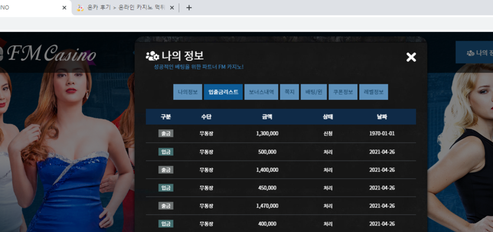Click the 나의 정보 button in the header
The height and width of the screenshot is (232, 493).
pos(475,53)
